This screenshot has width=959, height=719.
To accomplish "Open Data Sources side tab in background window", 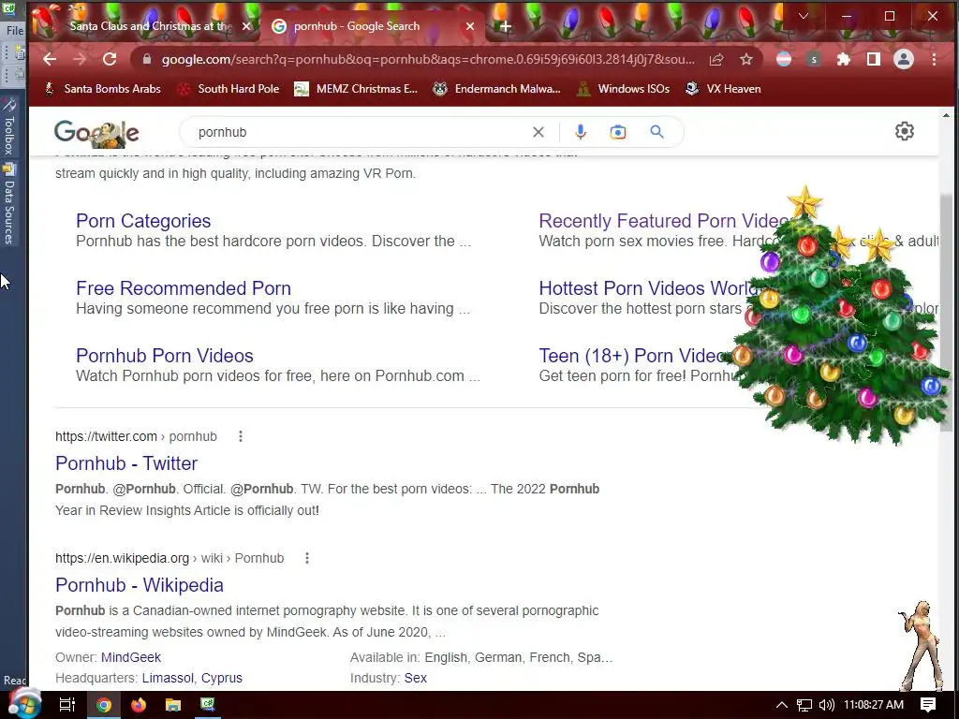I will point(8,205).
